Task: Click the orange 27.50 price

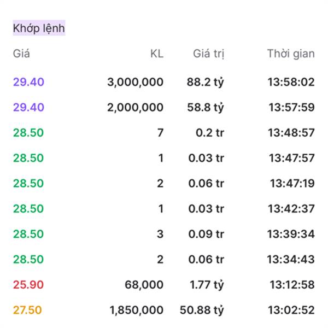Action: 27,310
